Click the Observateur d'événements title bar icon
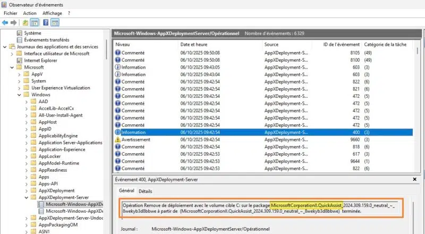425x234 pixels. (4, 5)
